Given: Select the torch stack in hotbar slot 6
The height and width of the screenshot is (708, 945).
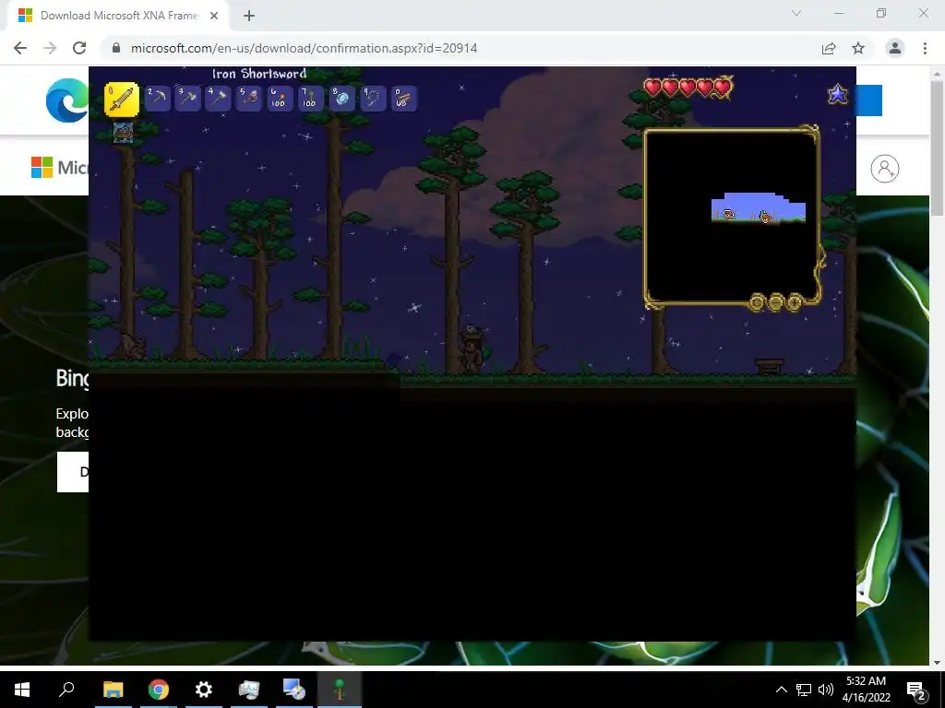Looking at the screenshot, I should click(280, 99).
